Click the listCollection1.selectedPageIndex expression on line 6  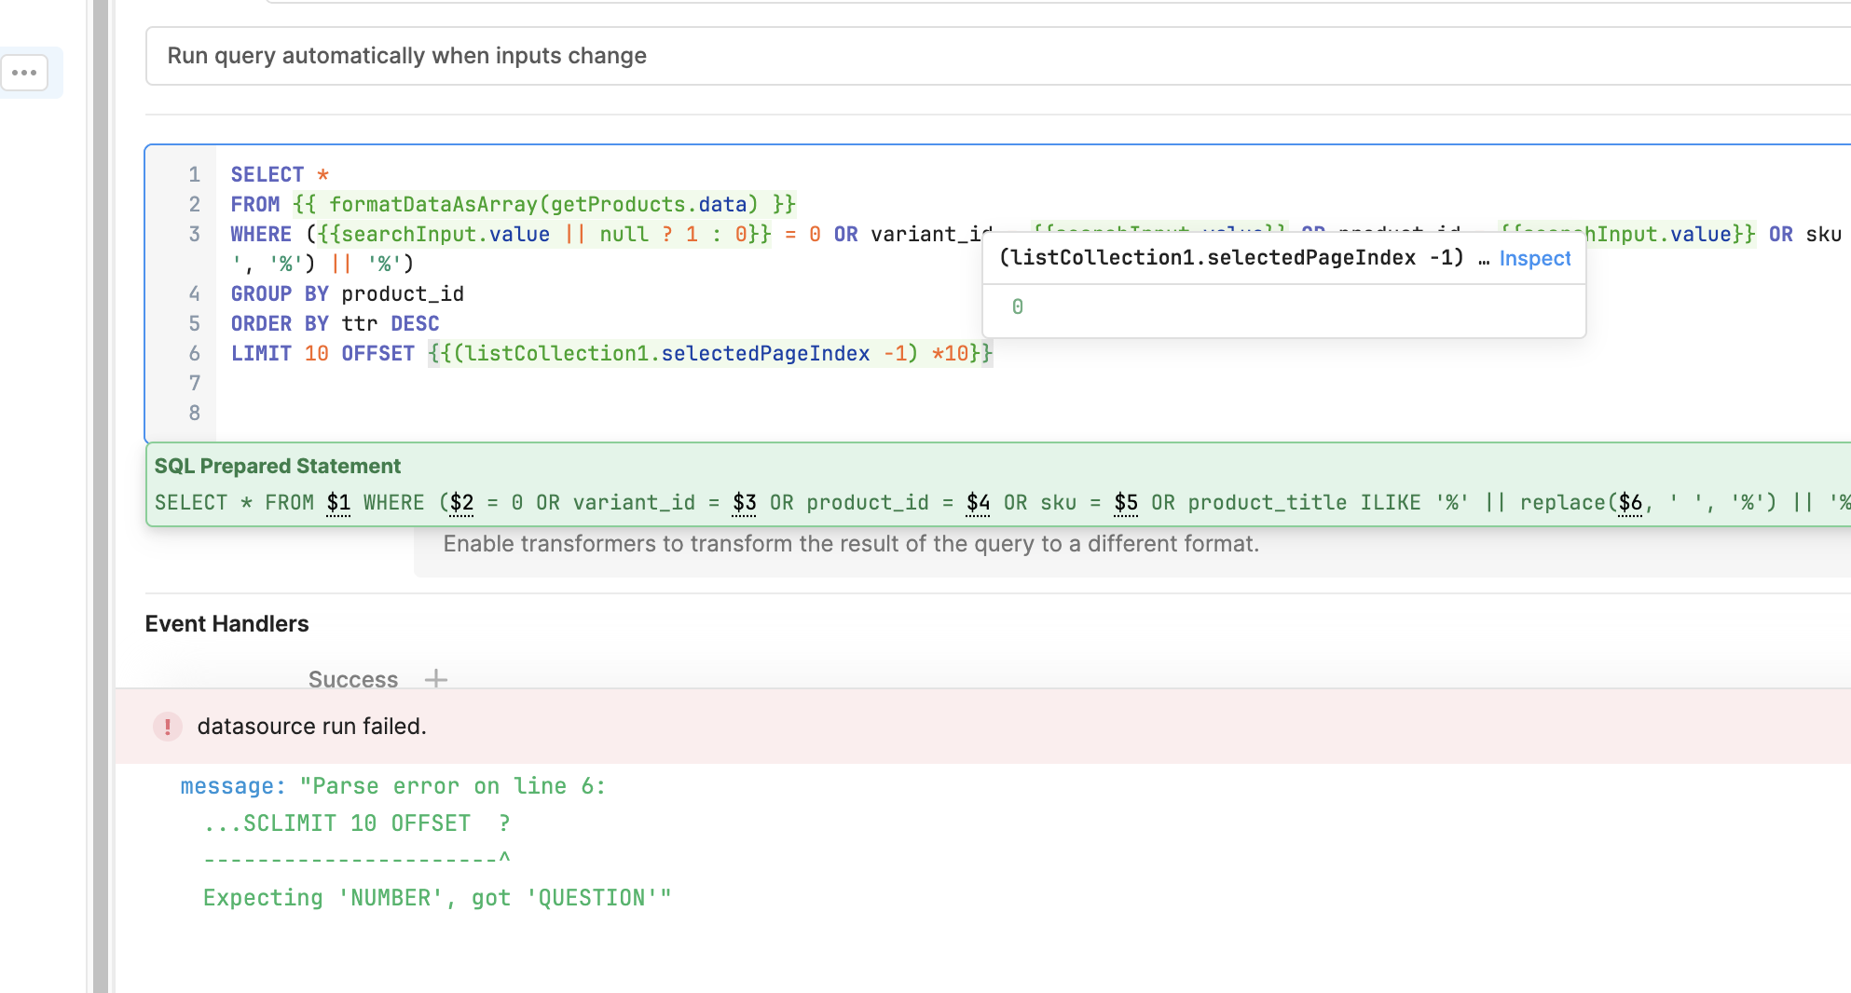(666, 353)
